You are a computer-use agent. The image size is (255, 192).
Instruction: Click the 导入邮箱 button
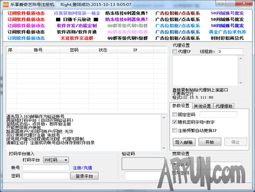click(x=184, y=142)
